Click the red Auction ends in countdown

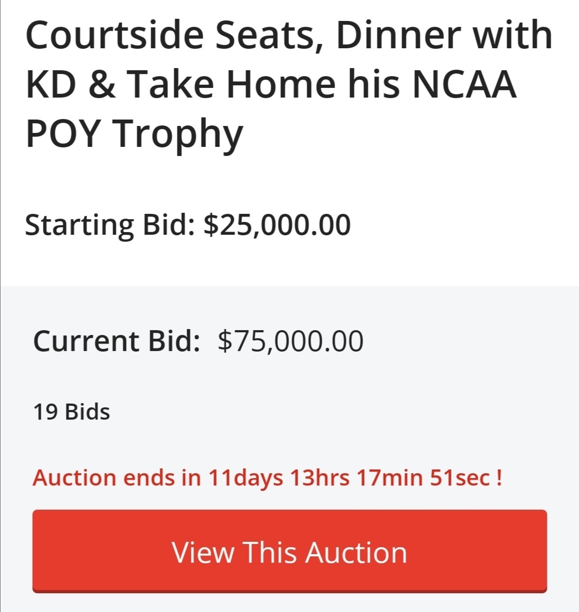tap(267, 477)
